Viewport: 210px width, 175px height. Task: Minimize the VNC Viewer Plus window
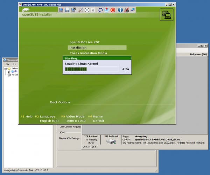tap(167, 5)
